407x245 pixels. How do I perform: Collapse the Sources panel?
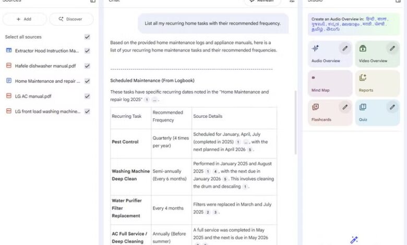[93, 1]
